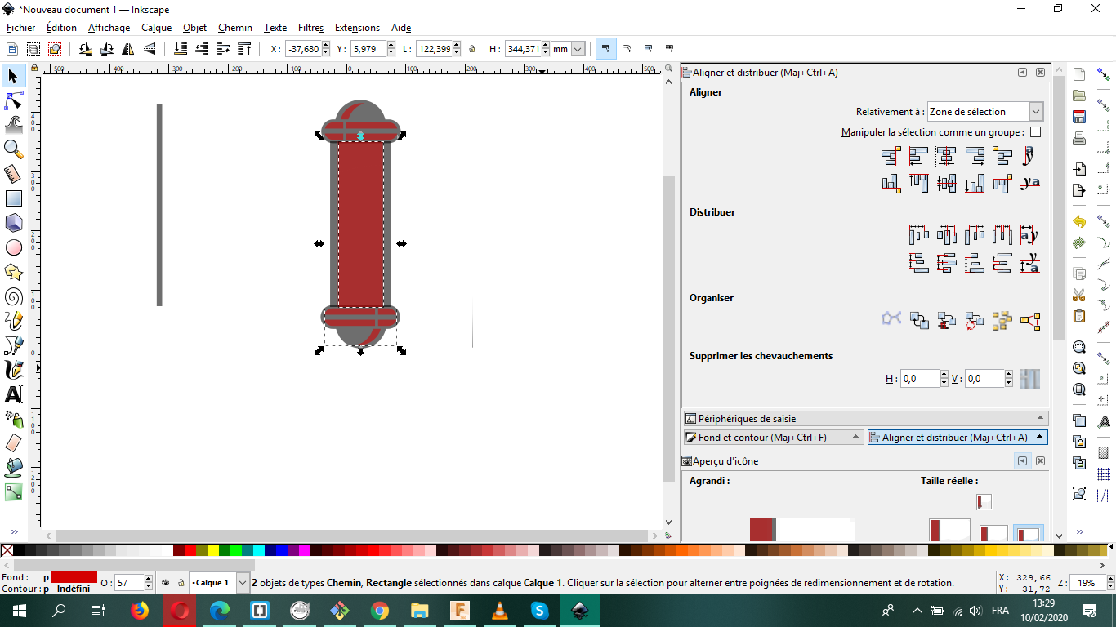Toggle the width/height ratio lock
Screen dimensions: 1116x627
click(x=472, y=49)
